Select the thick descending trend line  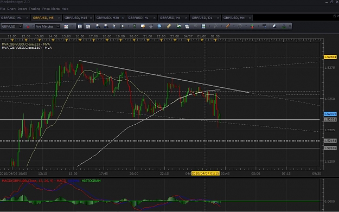coord(164,76)
